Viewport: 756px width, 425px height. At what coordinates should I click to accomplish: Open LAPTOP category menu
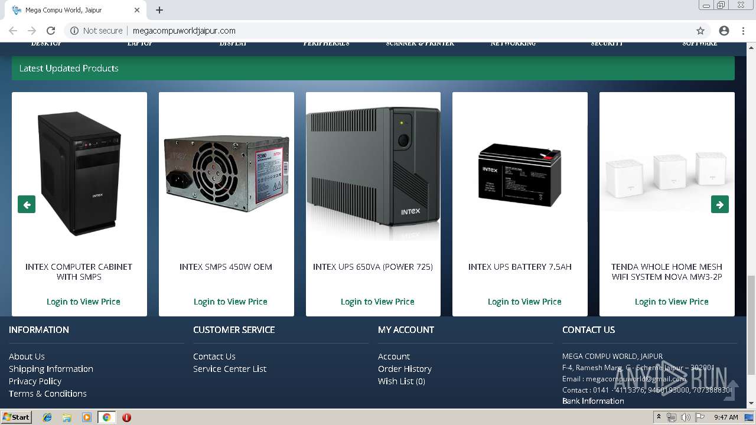click(x=140, y=44)
